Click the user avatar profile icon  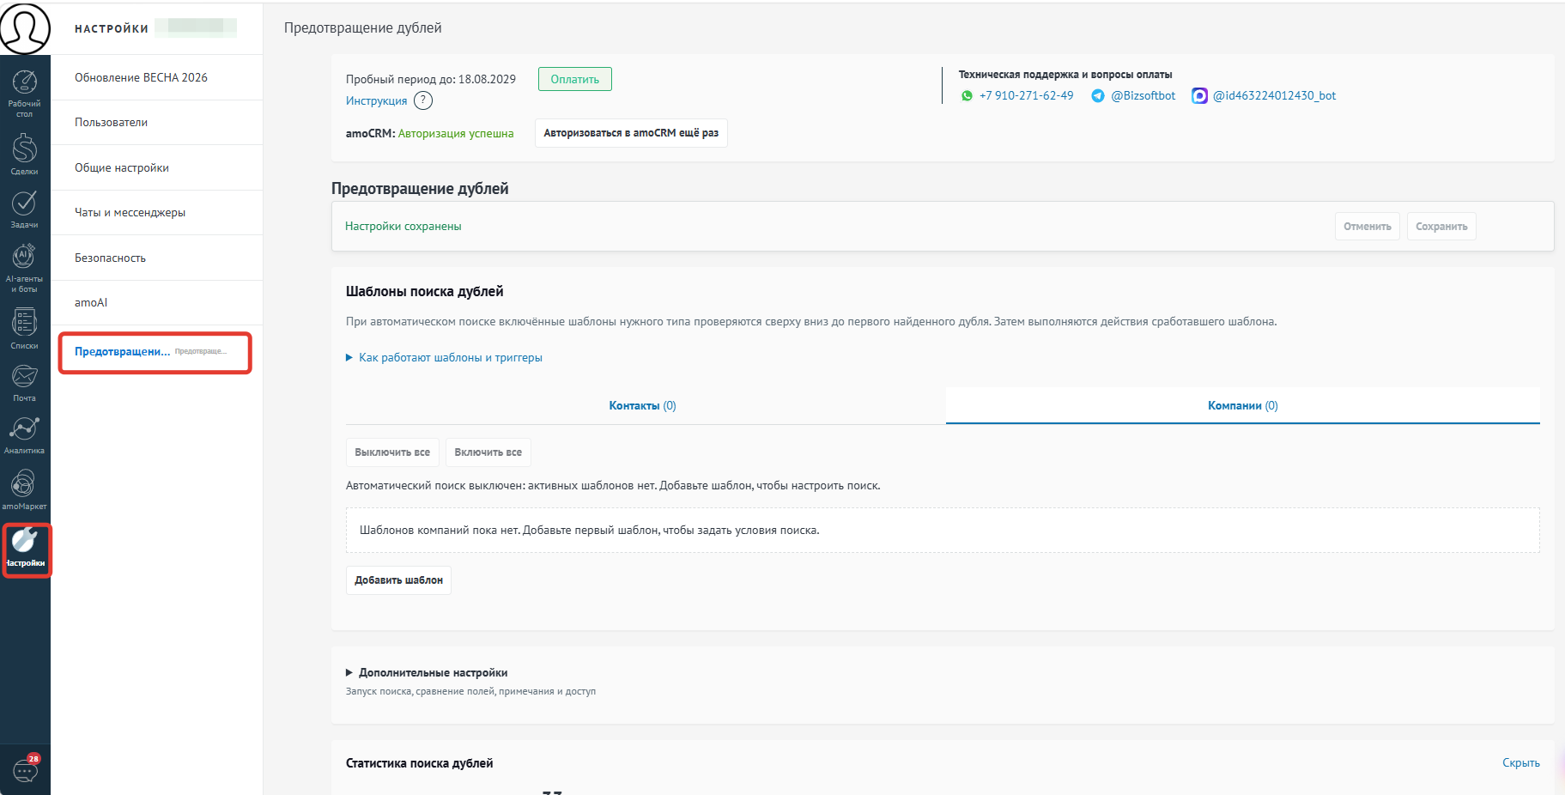tap(25, 27)
